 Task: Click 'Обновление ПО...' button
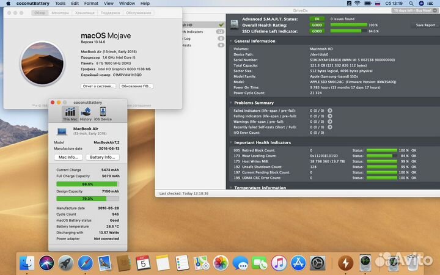coord(136,86)
